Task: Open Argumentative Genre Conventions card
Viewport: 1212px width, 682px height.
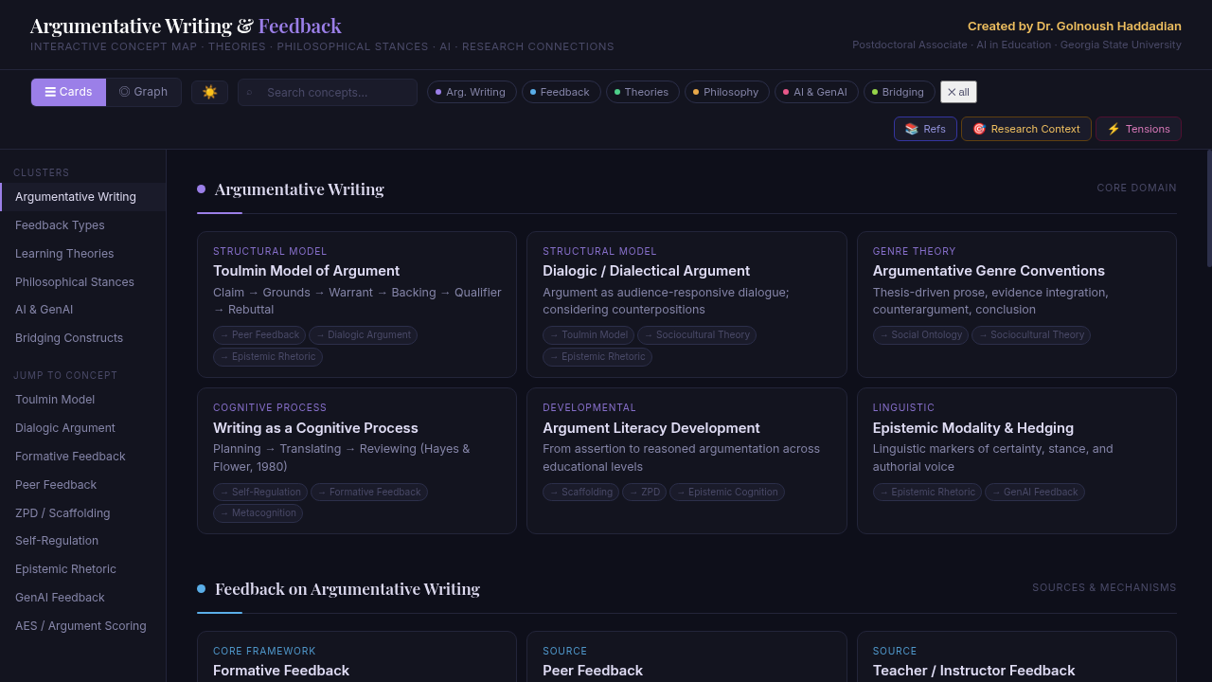Action: coord(1017,304)
